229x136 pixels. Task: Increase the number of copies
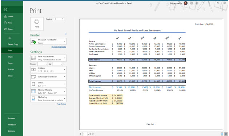(x=63, y=18)
